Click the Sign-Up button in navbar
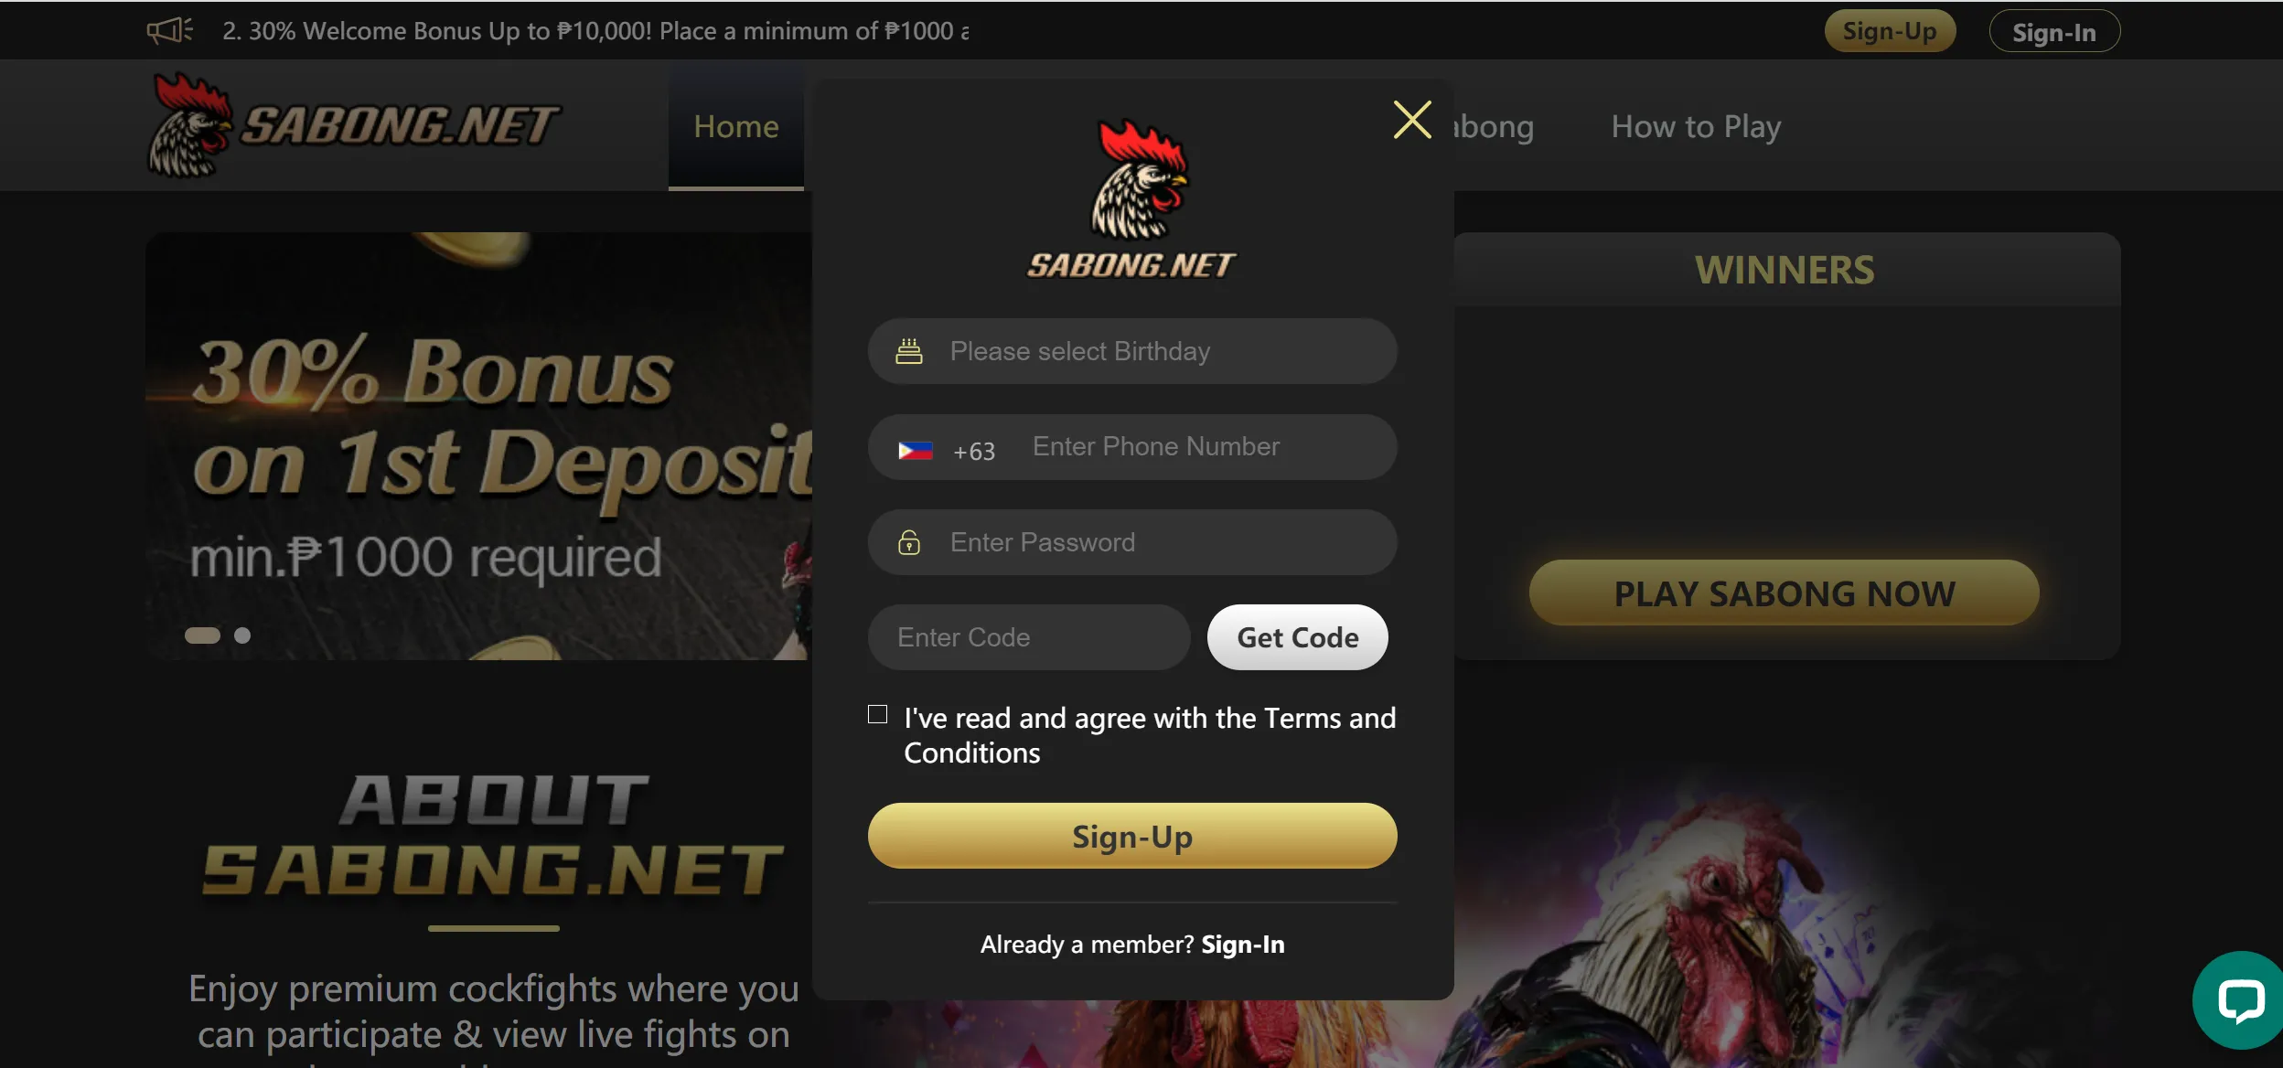This screenshot has width=2283, height=1068. click(1889, 29)
